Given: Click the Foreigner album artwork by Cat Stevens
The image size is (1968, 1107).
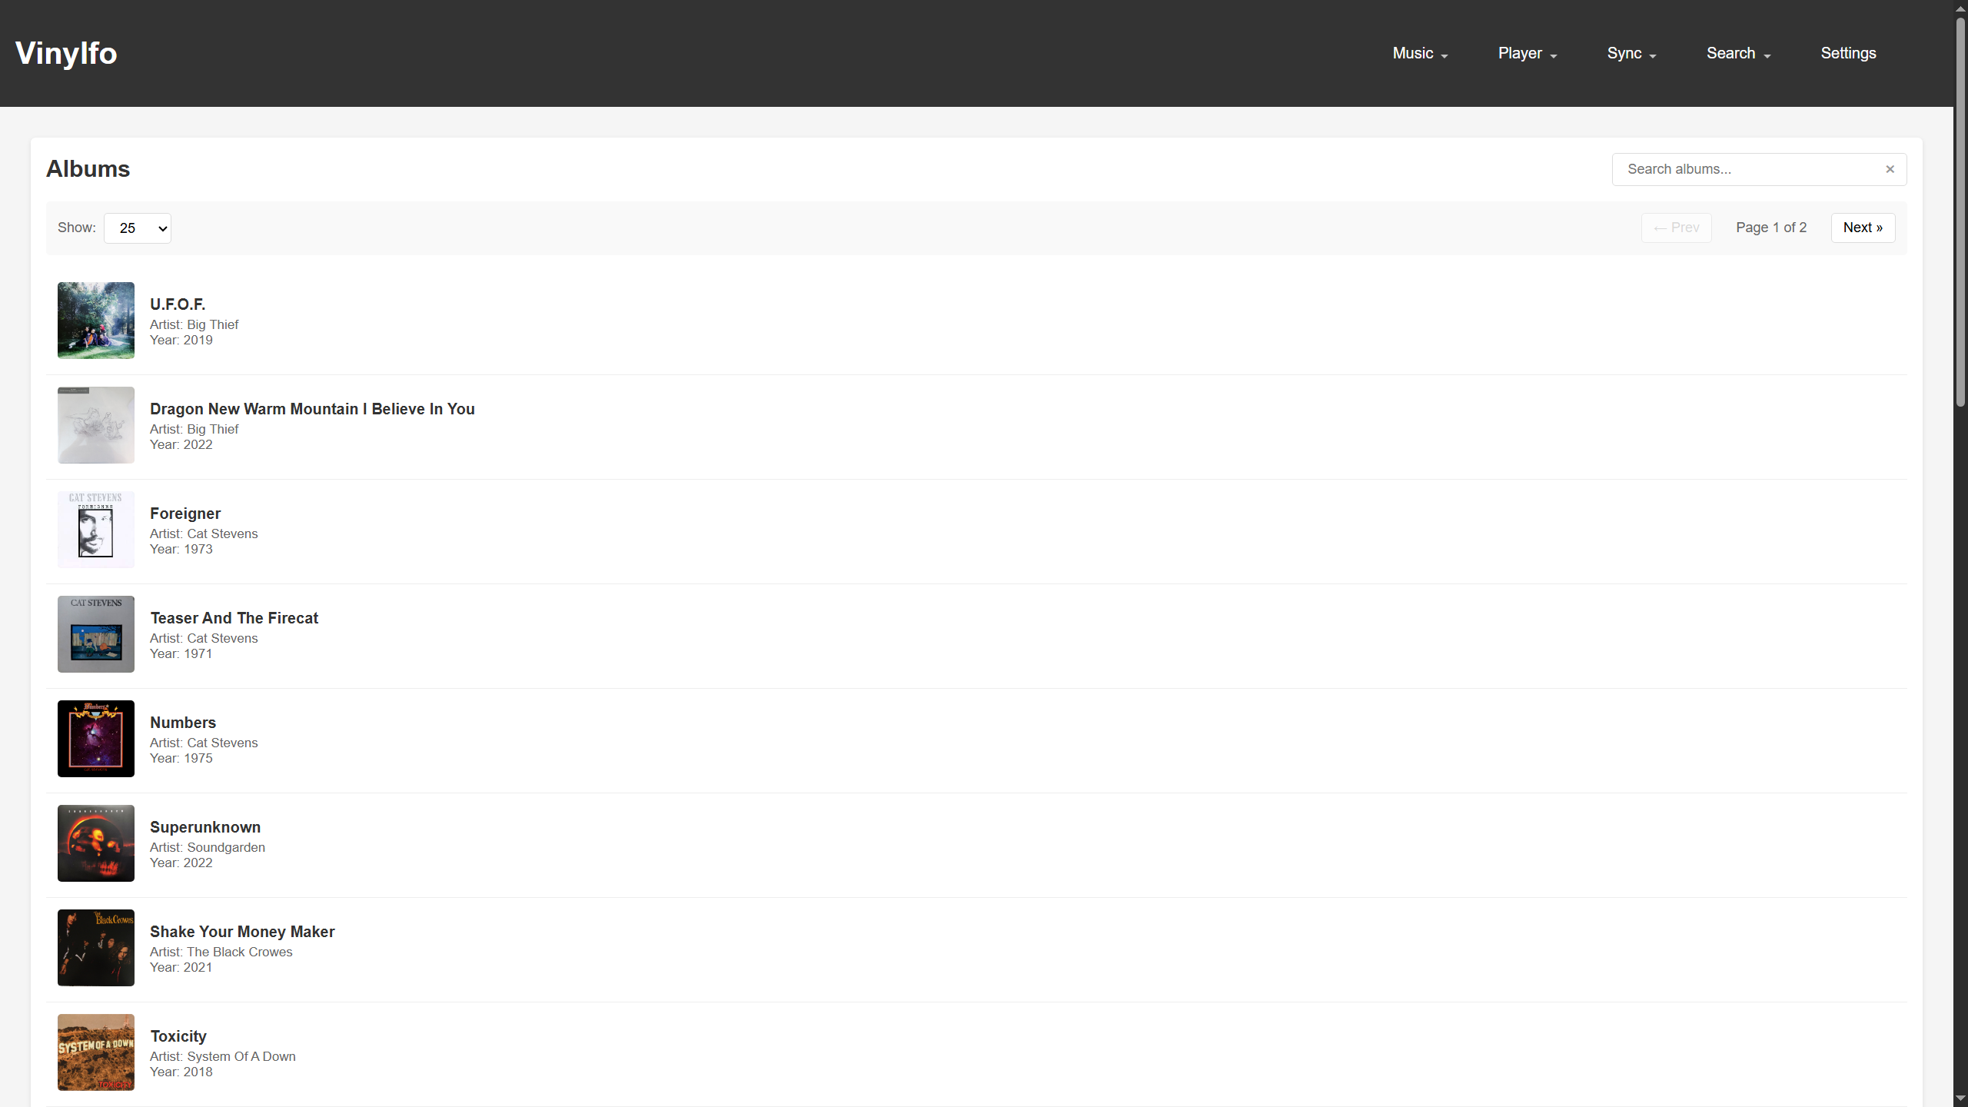Looking at the screenshot, I should [95, 529].
